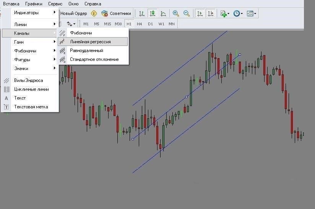The height and width of the screenshot is (209, 315).
Task: Zoom out of the chart
Action: (187, 13)
